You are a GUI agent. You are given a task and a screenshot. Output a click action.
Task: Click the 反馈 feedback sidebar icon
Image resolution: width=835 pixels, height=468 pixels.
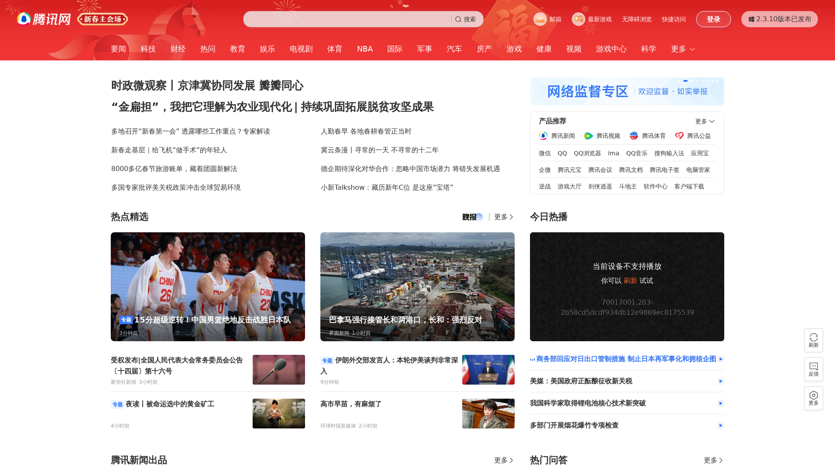coord(814,369)
